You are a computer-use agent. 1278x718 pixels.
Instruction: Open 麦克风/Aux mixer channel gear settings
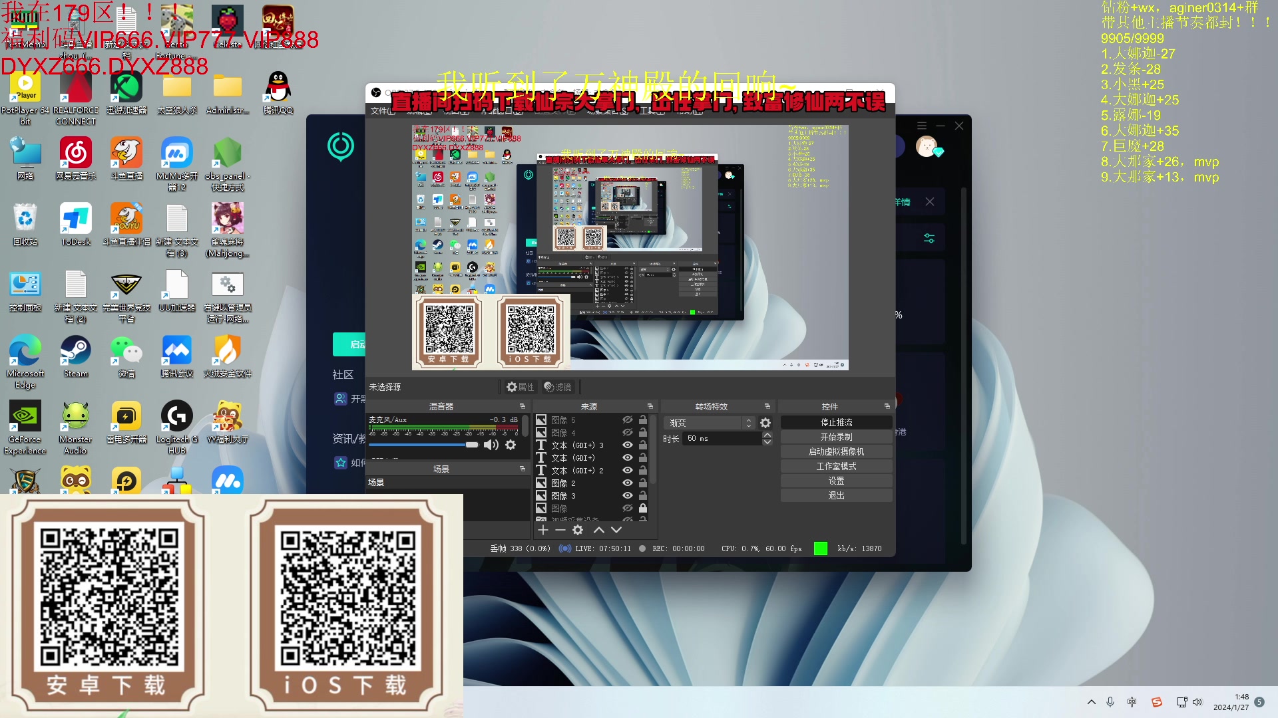511,445
